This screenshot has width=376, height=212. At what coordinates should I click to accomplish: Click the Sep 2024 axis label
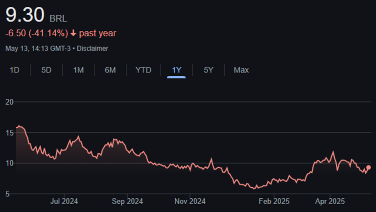pos(127,201)
